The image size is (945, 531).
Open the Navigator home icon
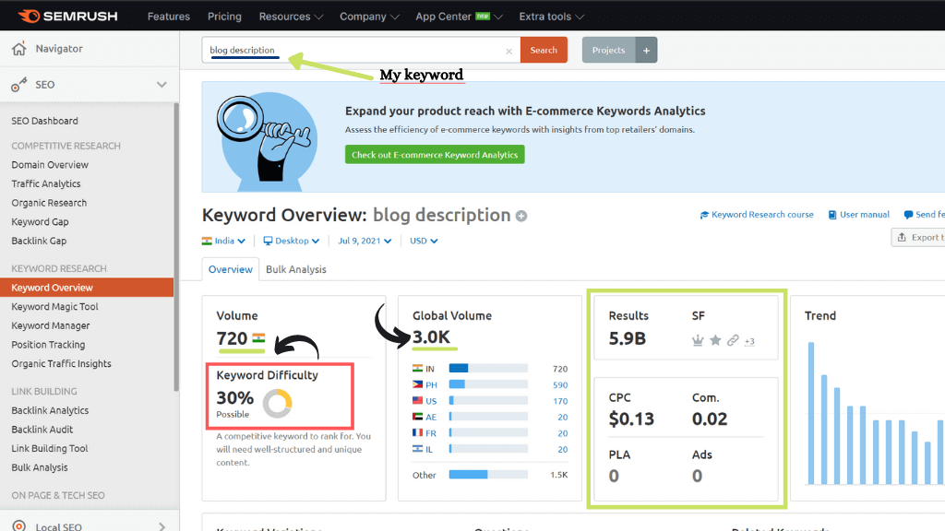point(19,49)
